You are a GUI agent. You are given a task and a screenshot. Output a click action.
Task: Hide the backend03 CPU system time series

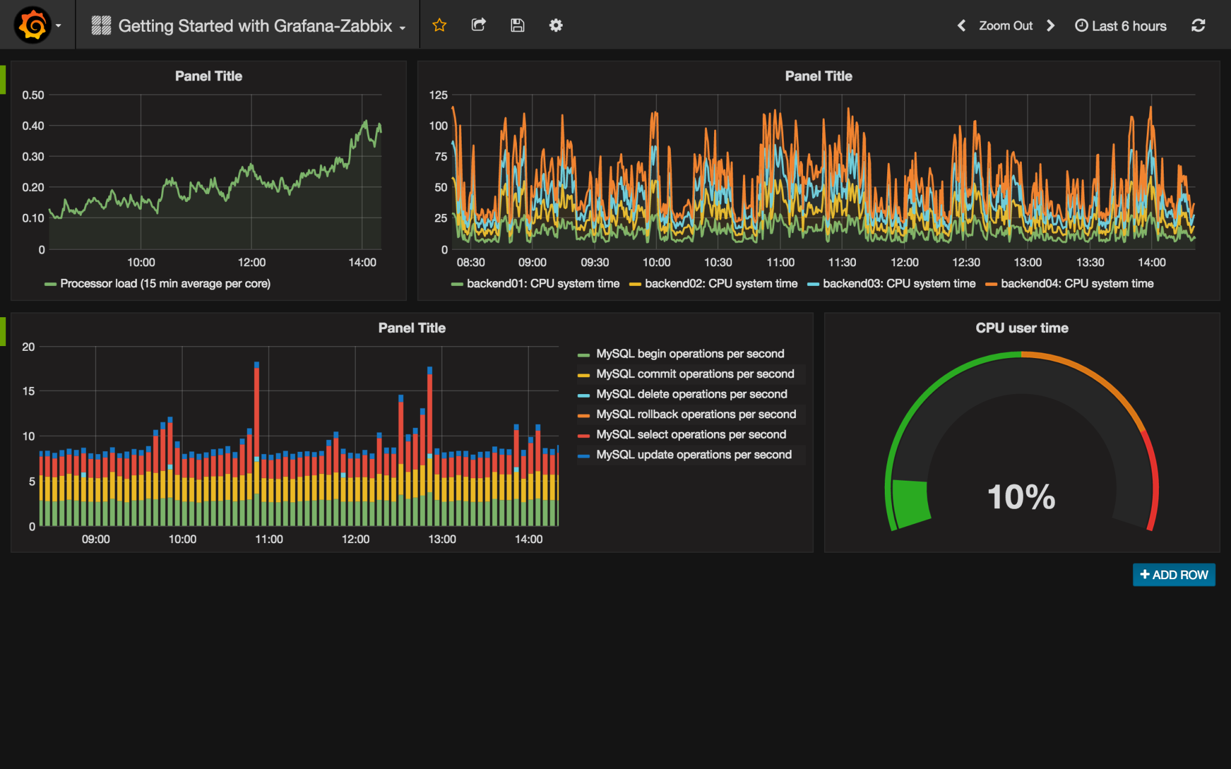tap(900, 283)
